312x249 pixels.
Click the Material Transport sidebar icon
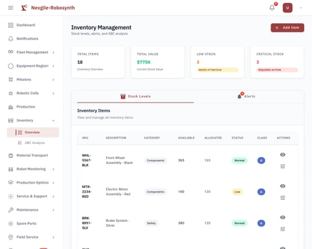point(10,156)
